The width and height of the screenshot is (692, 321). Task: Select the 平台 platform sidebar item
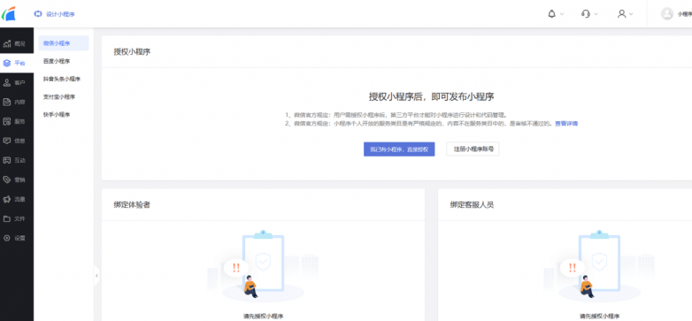click(x=16, y=63)
